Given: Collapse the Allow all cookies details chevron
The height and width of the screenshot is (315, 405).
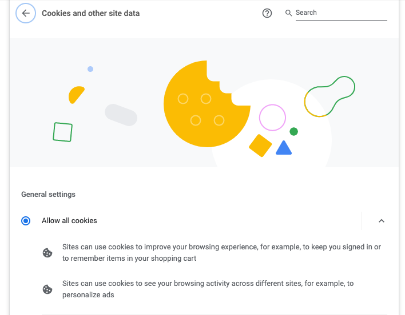Looking at the screenshot, I should (x=381, y=221).
